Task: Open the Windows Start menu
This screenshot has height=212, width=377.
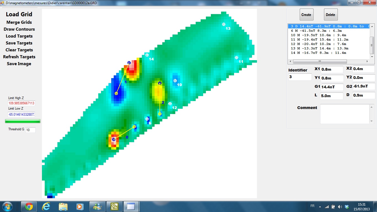Action: pyautogui.click(x=7, y=206)
